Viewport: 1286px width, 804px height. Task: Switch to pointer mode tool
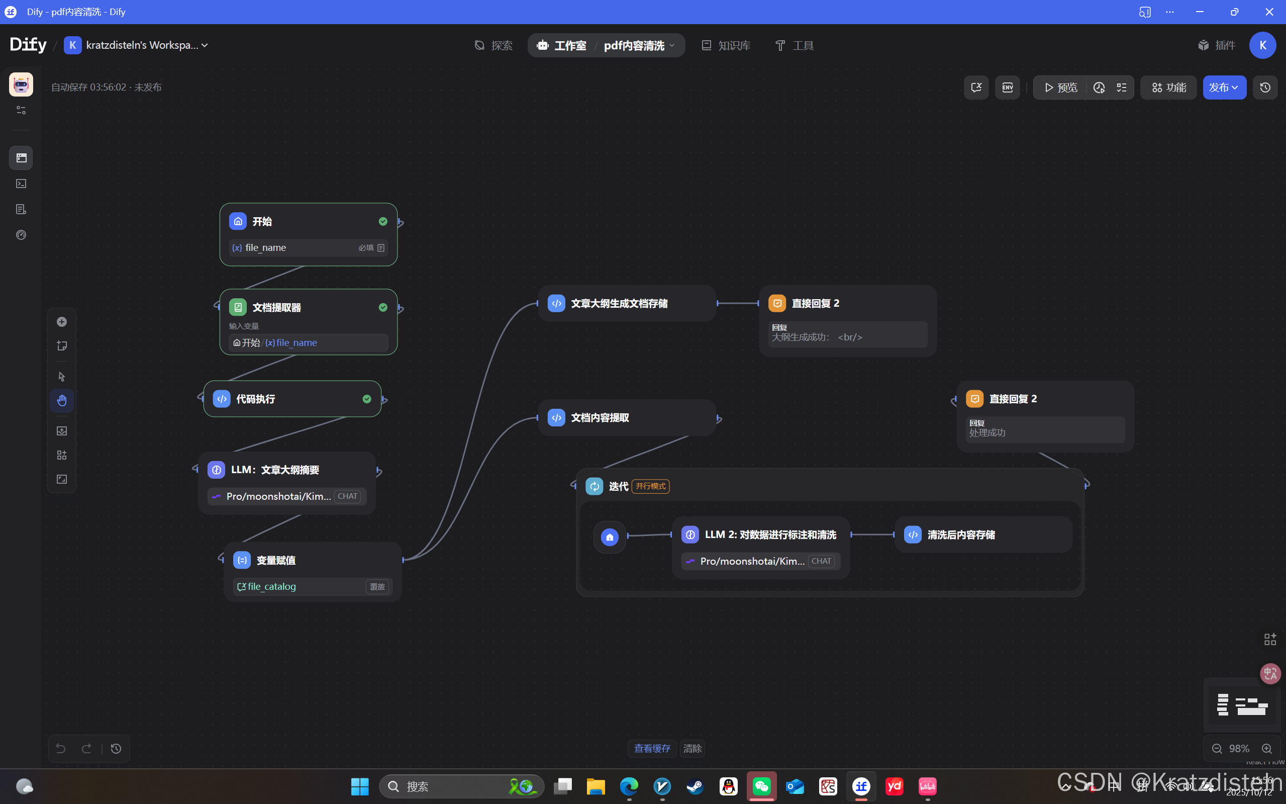62,377
